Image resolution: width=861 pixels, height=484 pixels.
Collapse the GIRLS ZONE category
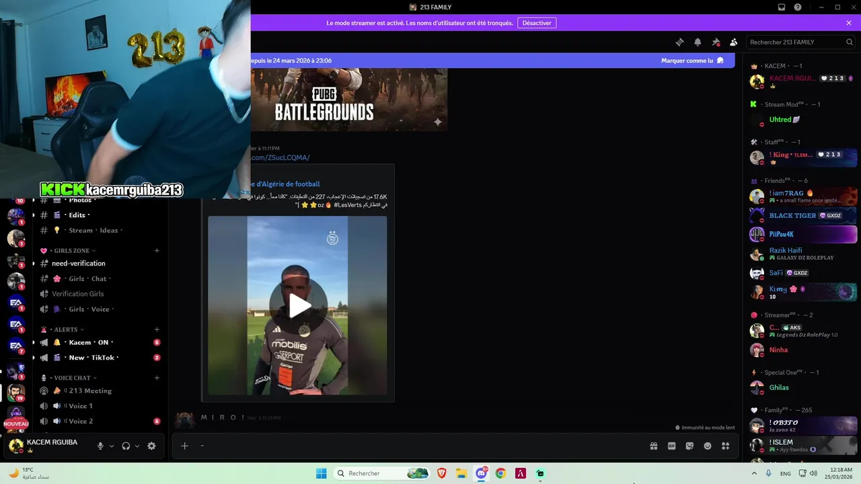tap(71, 251)
